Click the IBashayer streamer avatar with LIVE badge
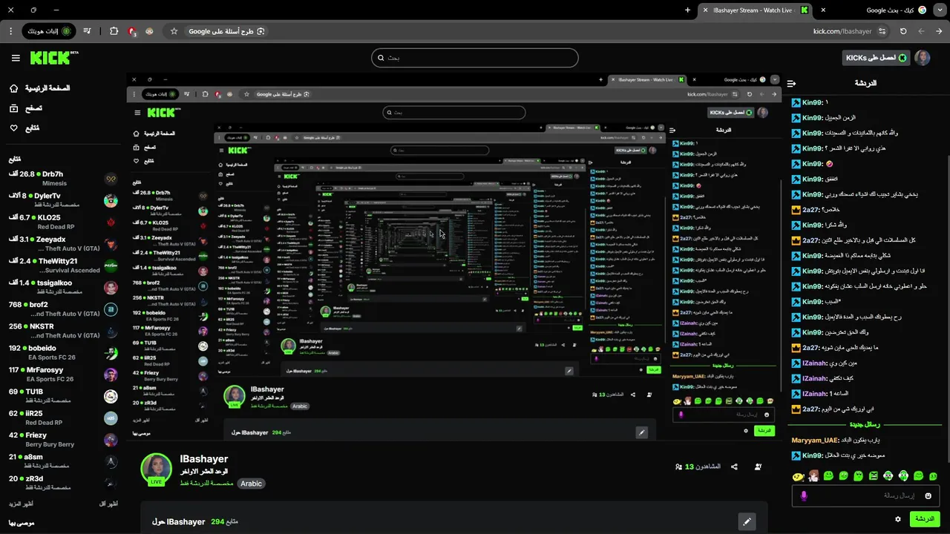The width and height of the screenshot is (950, 534). [x=156, y=469]
